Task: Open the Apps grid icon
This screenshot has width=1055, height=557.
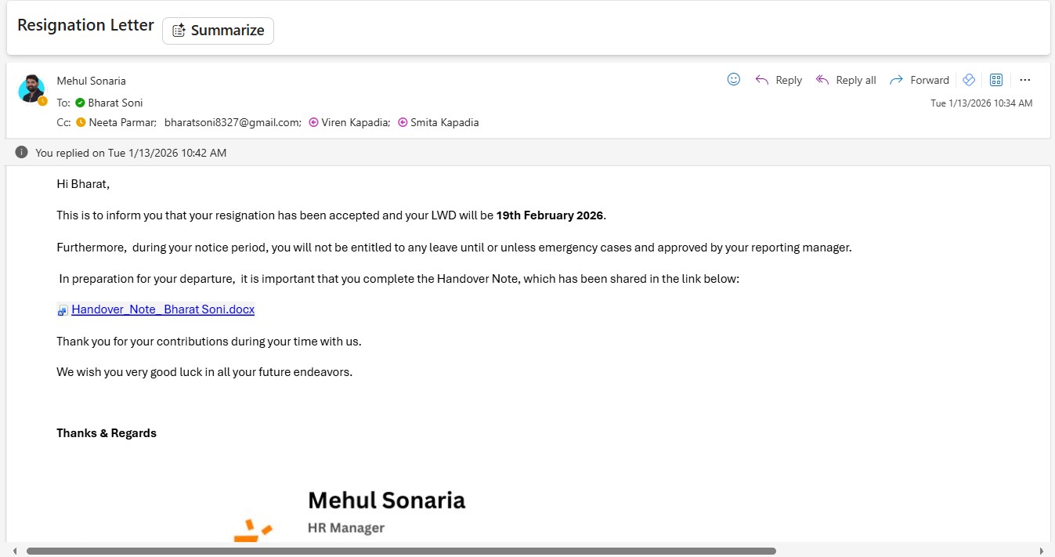Action: pos(996,80)
